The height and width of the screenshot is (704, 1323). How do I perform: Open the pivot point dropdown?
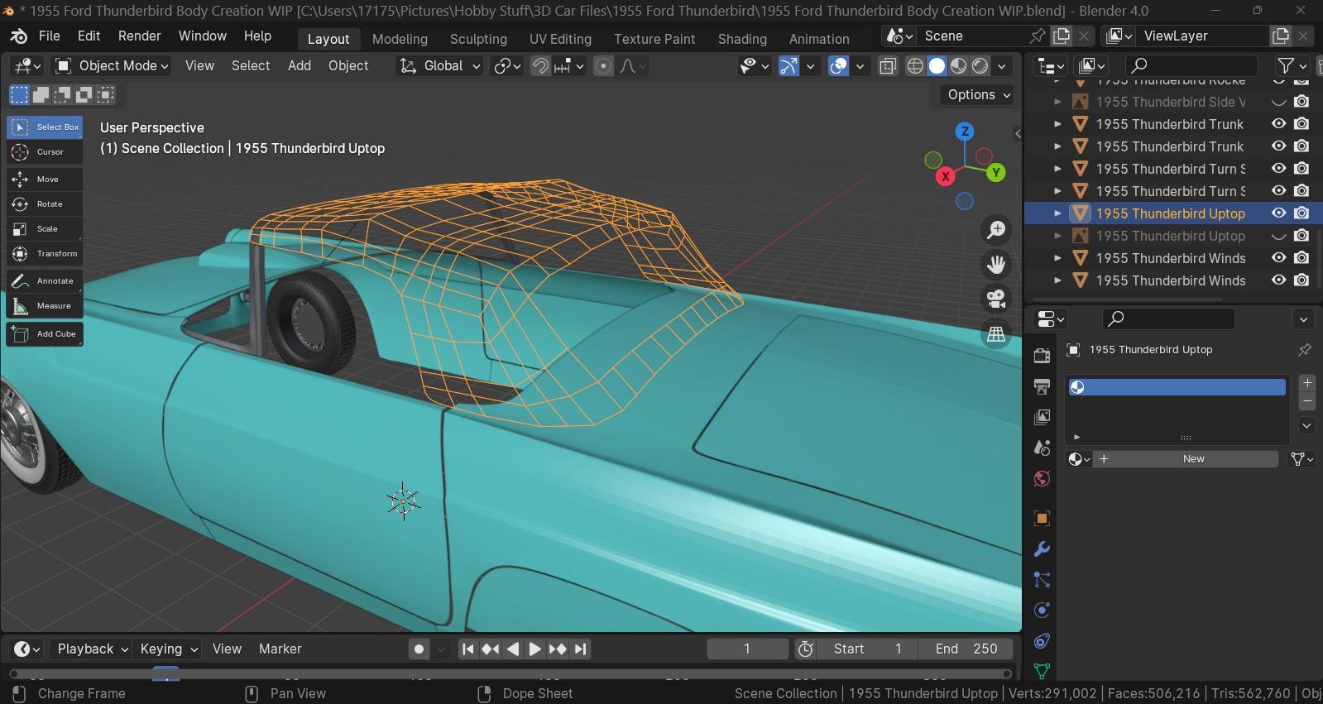[x=506, y=66]
